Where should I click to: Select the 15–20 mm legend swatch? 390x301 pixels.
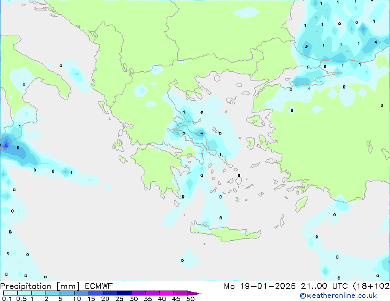(x=95, y=293)
